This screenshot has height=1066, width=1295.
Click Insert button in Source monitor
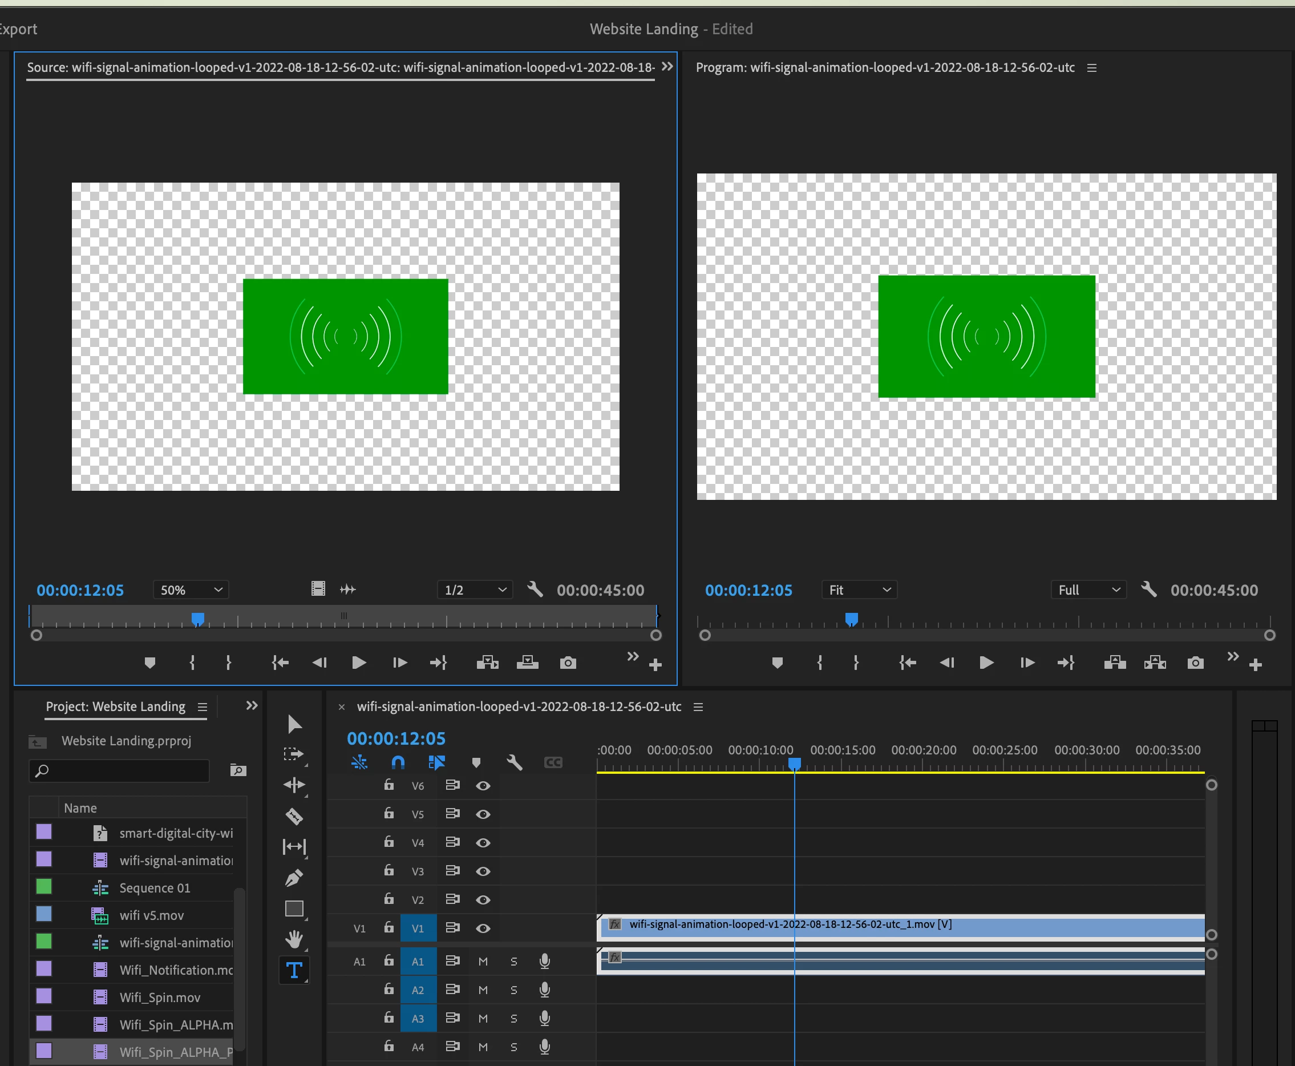point(487,663)
